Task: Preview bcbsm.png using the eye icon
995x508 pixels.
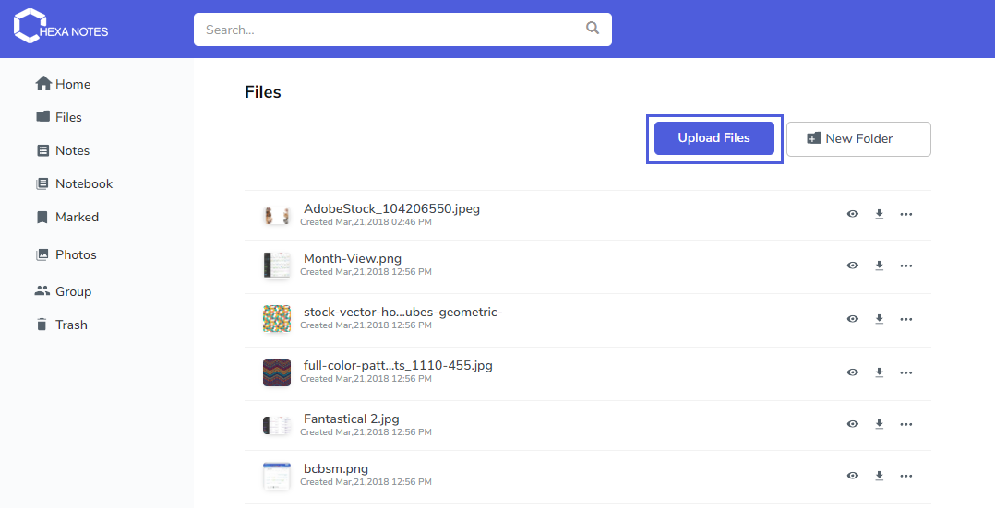Action: click(x=853, y=476)
